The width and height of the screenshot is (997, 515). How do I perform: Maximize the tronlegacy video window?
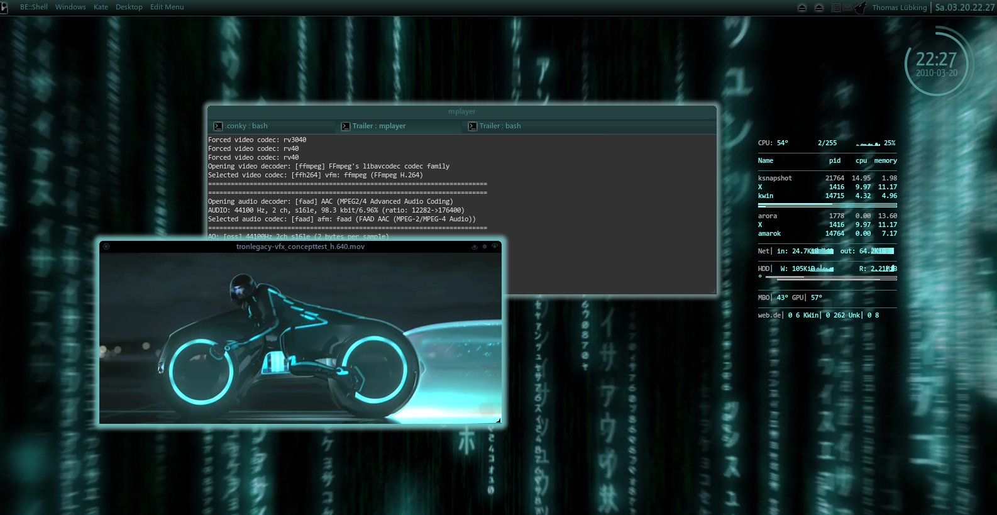pos(485,246)
